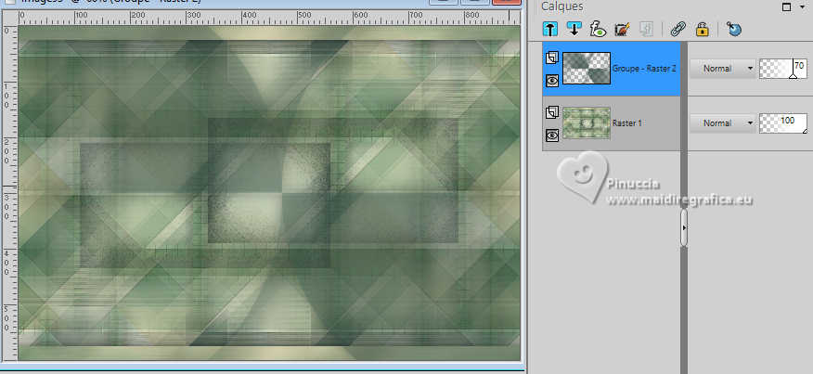Select the Groupe - Raster 2 layer thumbnail

click(x=587, y=69)
